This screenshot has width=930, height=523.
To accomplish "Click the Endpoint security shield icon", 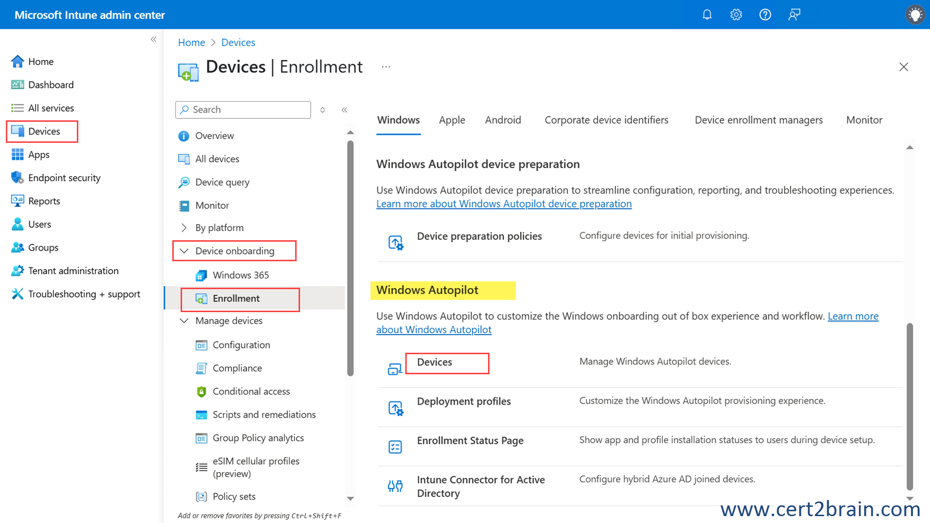I will click(x=18, y=178).
